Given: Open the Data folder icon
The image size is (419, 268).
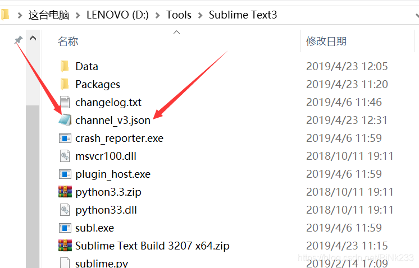Looking at the screenshot, I should click(65, 66).
